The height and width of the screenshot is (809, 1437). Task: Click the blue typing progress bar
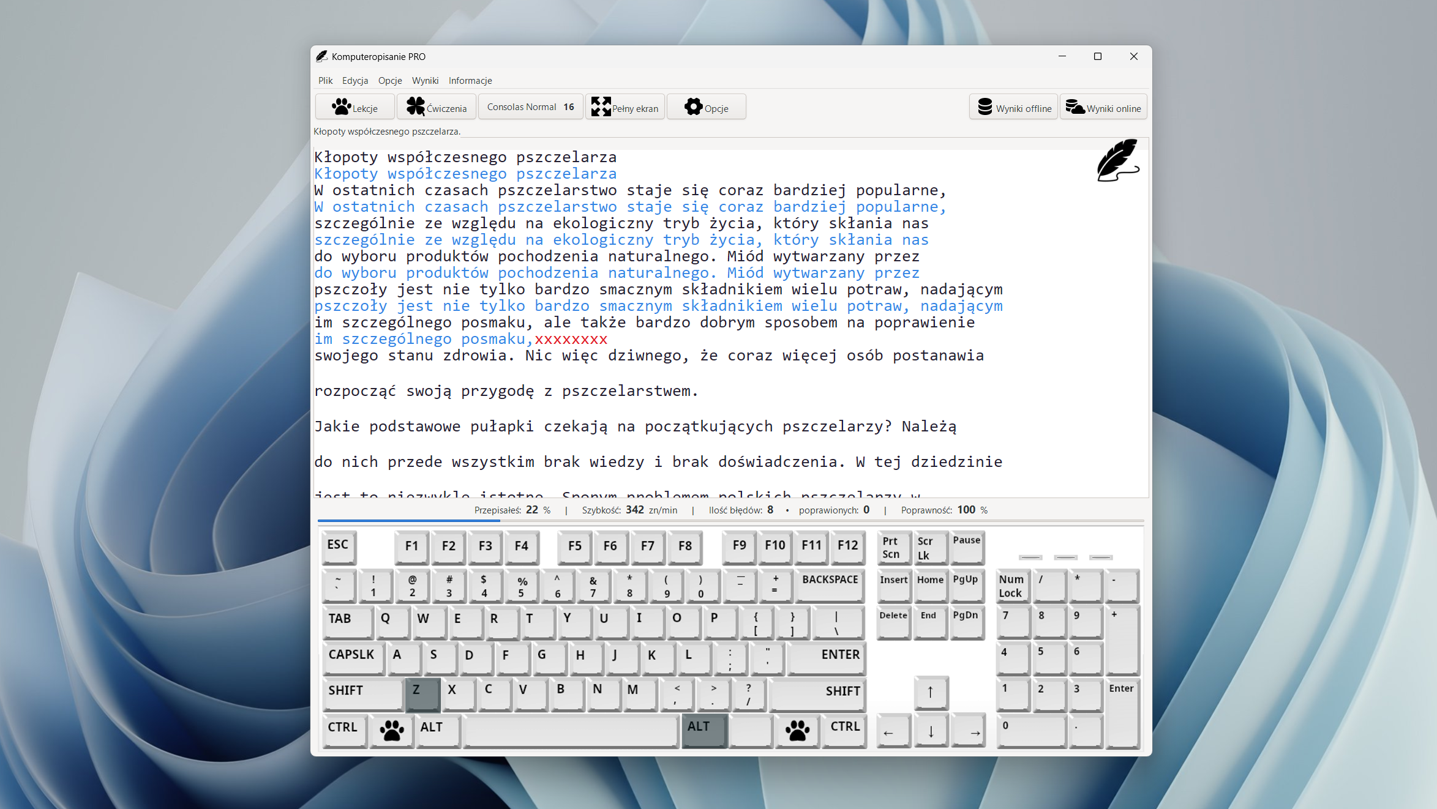[409, 521]
